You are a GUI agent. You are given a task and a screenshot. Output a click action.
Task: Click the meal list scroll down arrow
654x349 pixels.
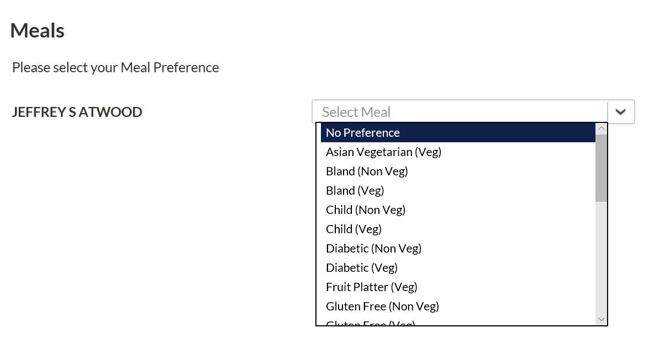[602, 319]
